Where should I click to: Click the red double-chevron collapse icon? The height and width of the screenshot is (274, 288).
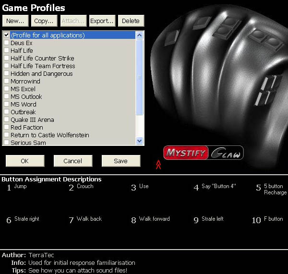pyautogui.click(x=158, y=165)
